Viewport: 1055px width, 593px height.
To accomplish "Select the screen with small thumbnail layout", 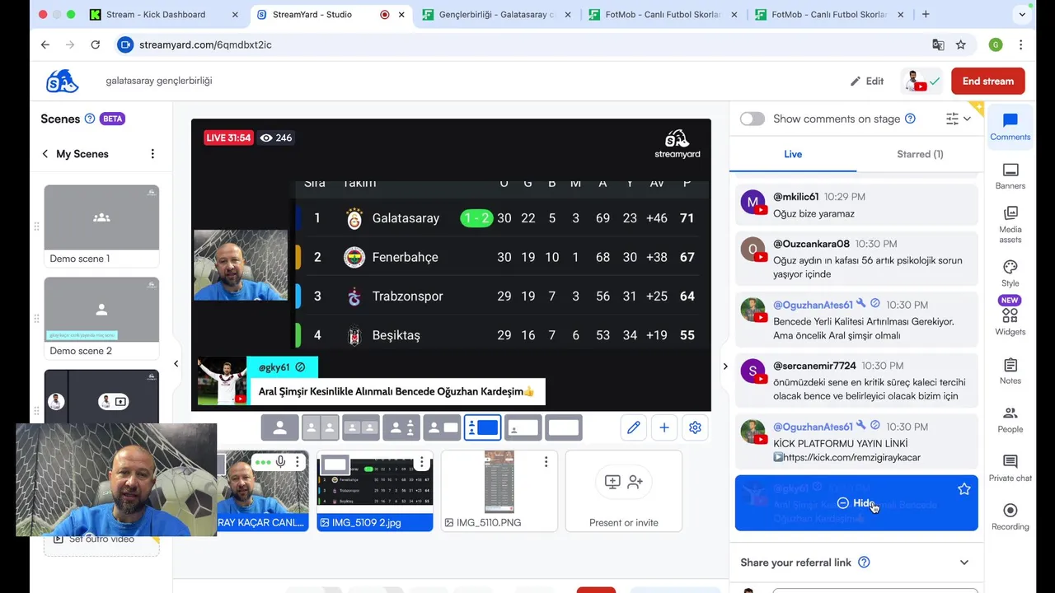I will (523, 427).
